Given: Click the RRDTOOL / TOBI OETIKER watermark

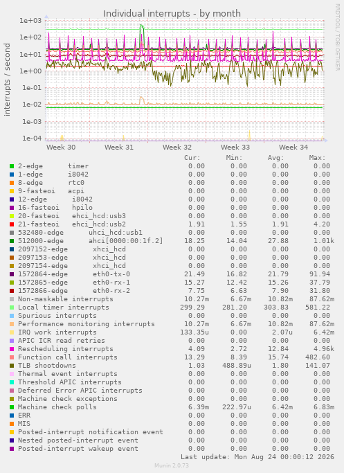Looking at the screenshot, I should pos(337,37).
